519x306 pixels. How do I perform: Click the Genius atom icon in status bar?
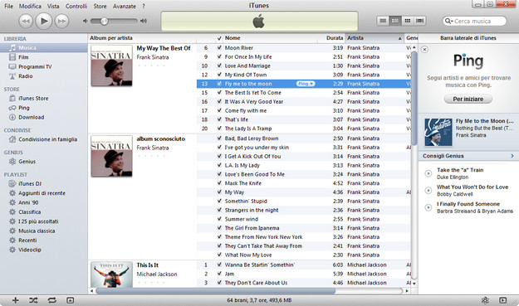click(x=485, y=300)
